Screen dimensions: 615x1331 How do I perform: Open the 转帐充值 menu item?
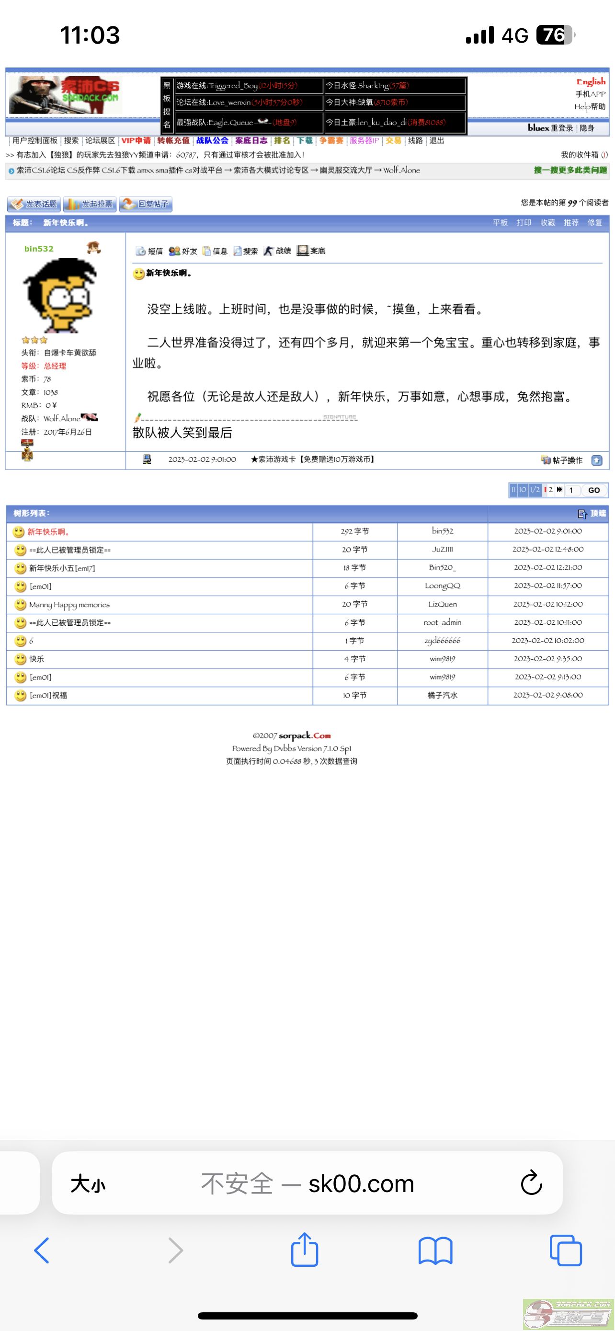(173, 140)
